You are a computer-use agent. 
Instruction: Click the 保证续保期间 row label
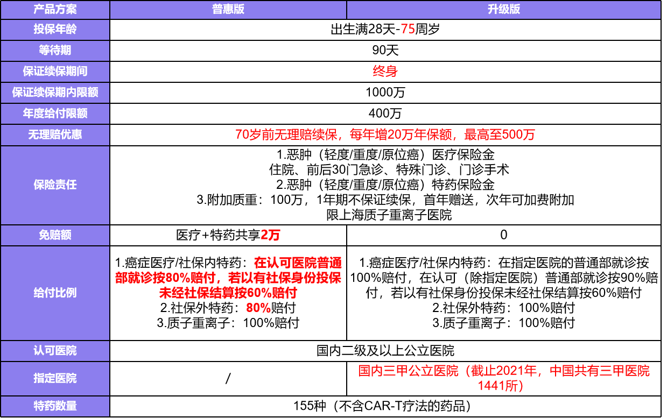click(55, 71)
